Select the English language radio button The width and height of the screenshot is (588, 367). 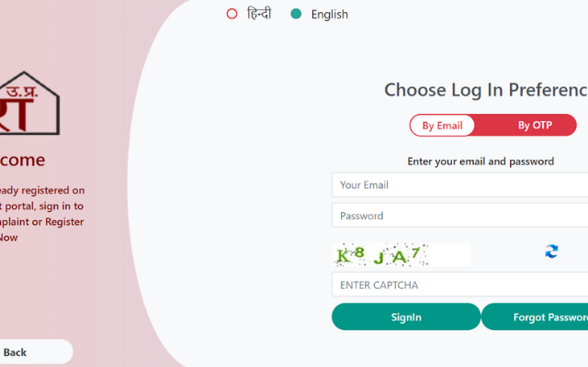[x=296, y=15]
